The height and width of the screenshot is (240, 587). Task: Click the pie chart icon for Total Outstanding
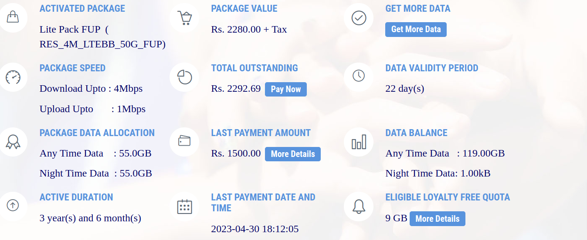point(185,77)
